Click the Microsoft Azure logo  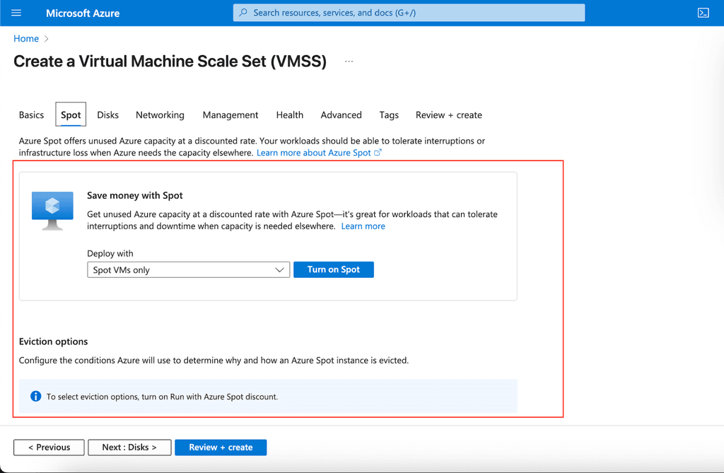pyautogui.click(x=83, y=12)
